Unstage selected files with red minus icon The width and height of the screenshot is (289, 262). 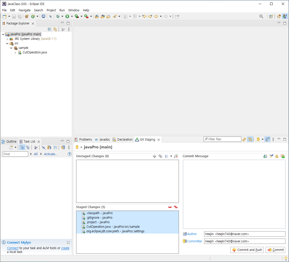(x=170, y=207)
